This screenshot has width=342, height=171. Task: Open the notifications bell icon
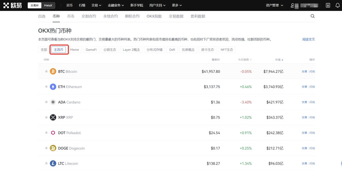pyautogui.click(x=337, y=5)
